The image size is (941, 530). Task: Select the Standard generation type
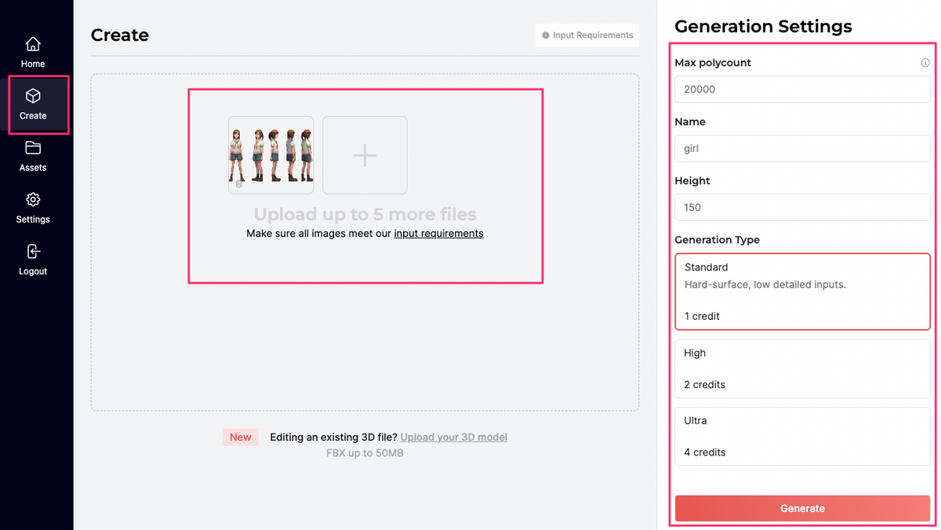tap(802, 292)
